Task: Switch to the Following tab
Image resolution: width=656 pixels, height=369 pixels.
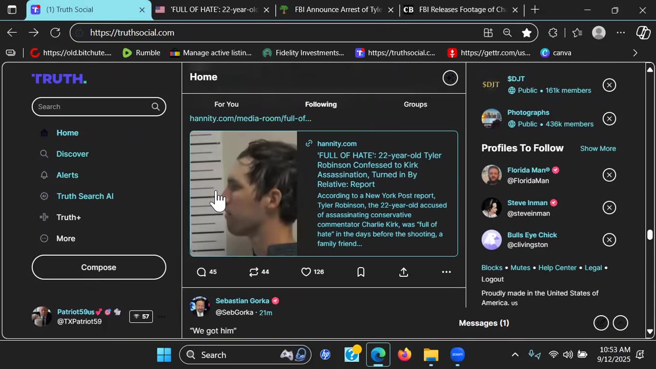Action: 321,104
